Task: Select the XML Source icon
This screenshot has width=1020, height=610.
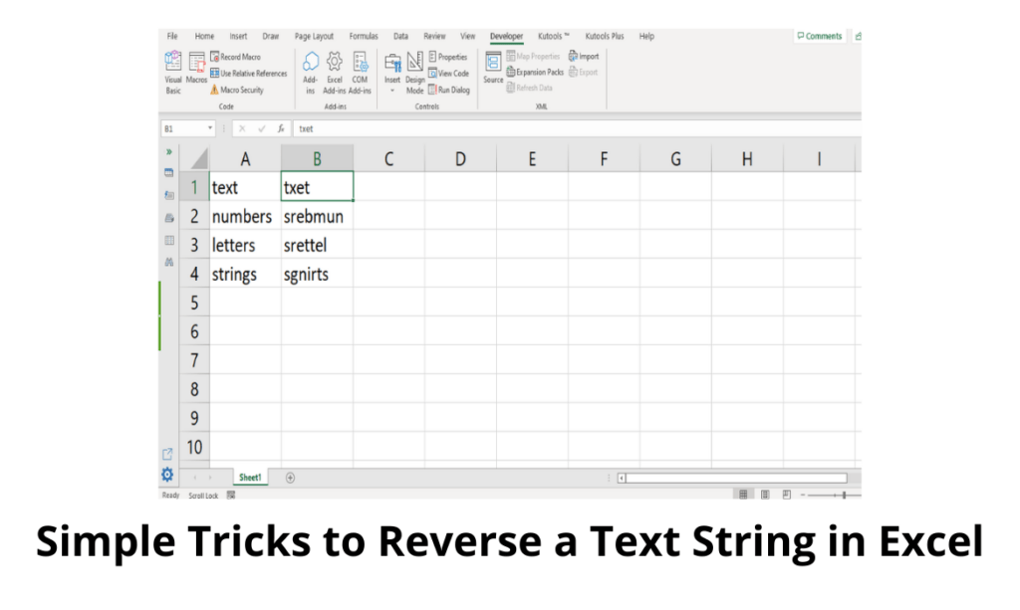Action: click(493, 66)
